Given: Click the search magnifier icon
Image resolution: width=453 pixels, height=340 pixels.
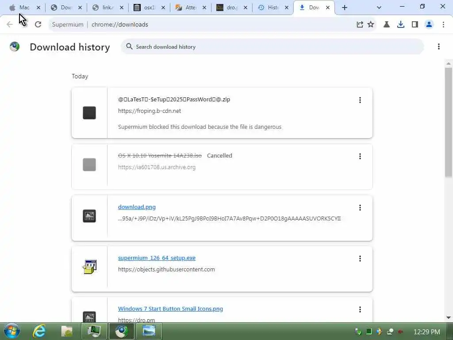Looking at the screenshot, I should point(129,46).
